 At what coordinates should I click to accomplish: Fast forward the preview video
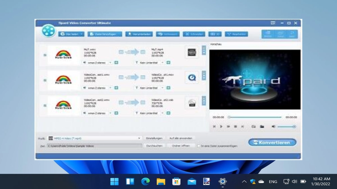[x=228, y=127]
